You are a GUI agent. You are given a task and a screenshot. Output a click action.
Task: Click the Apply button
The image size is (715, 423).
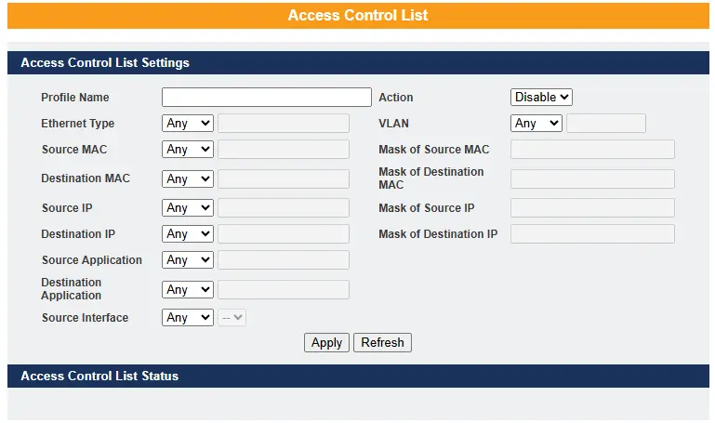point(326,342)
